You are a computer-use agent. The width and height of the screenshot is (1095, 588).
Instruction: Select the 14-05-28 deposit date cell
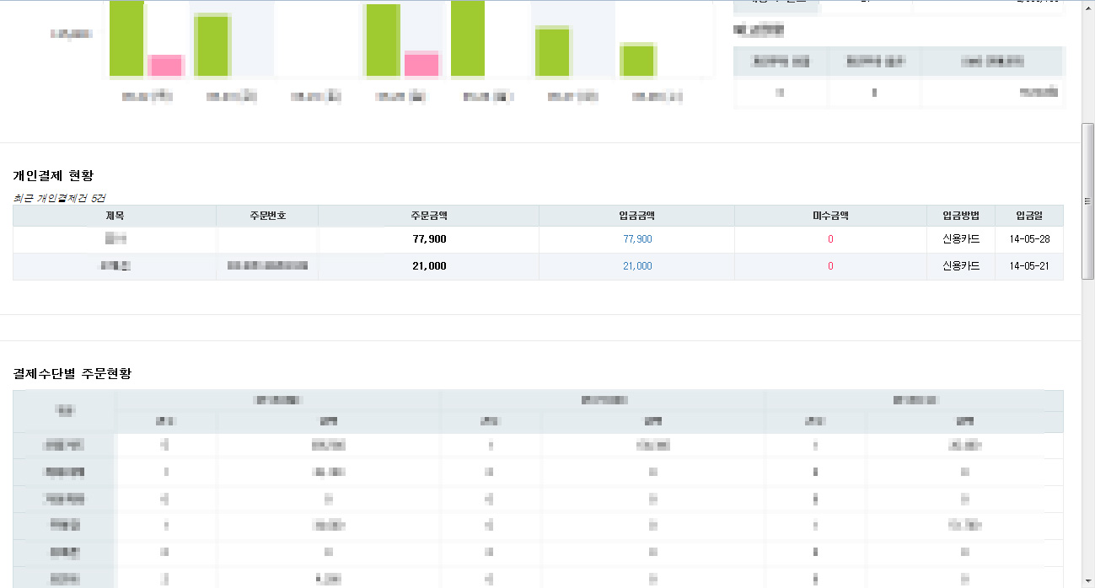(1029, 239)
